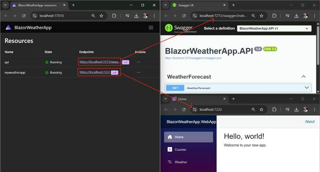Open tab search dropdown in Home window
Screen dimensions: 320x172
(x=166, y=99)
